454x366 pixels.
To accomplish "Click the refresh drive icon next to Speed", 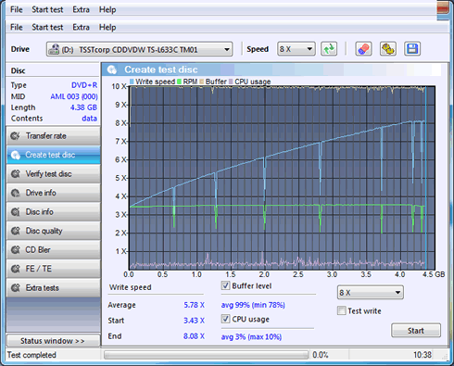I will tap(329, 49).
